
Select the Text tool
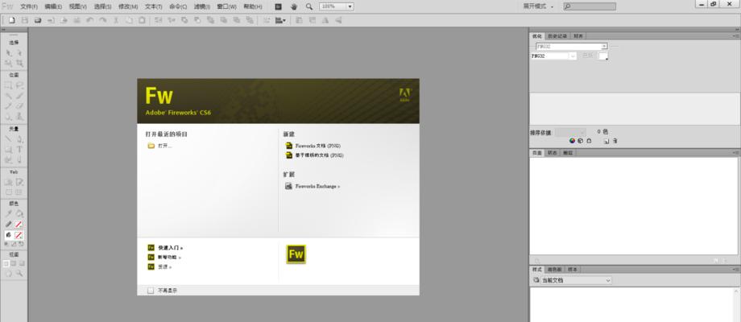[19, 149]
